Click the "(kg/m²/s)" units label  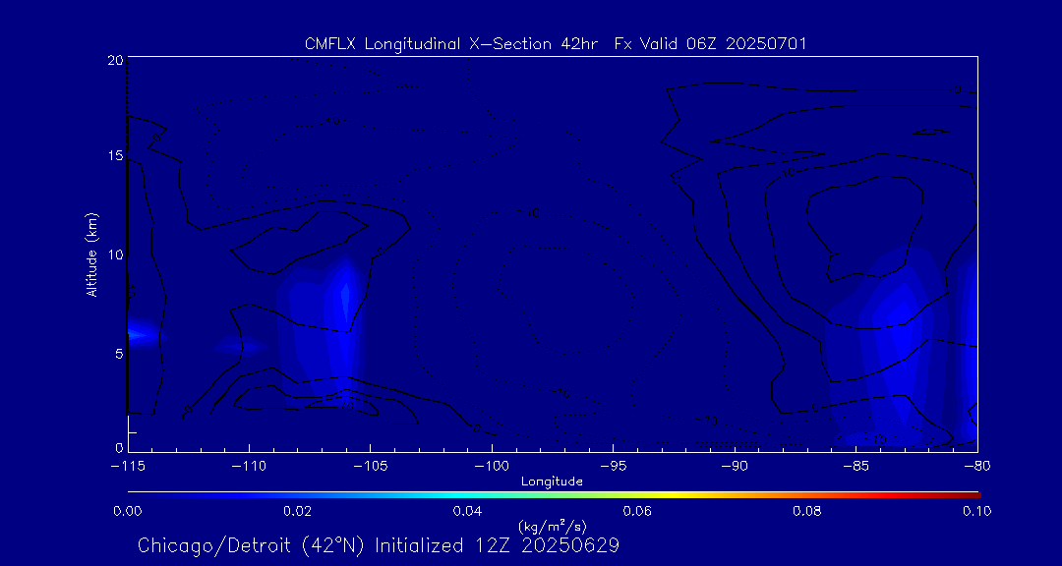552,526
